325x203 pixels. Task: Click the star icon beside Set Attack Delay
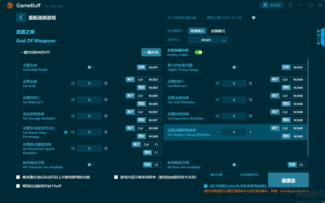point(66,132)
